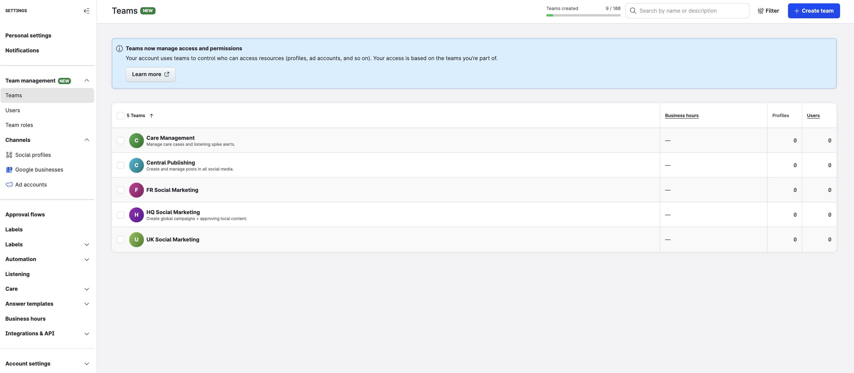Click the info icon in the banner
The height and width of the screenshot is (373, 854).
coord(119,49)
